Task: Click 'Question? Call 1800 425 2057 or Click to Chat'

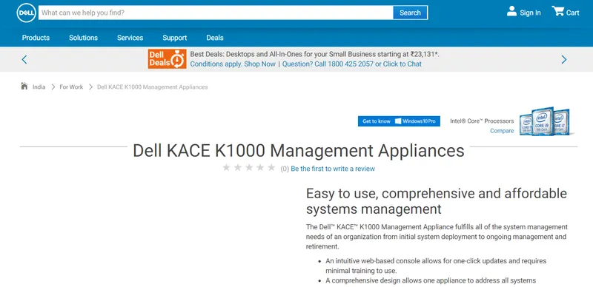Action: tap(351, 64)
